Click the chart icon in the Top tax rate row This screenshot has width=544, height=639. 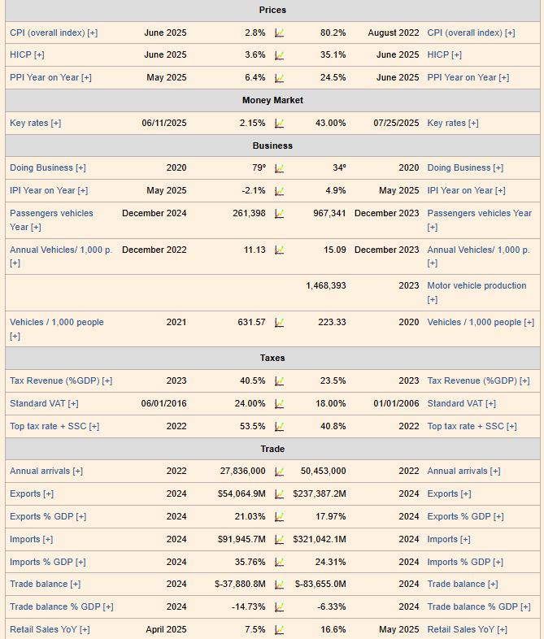point(279,427)
